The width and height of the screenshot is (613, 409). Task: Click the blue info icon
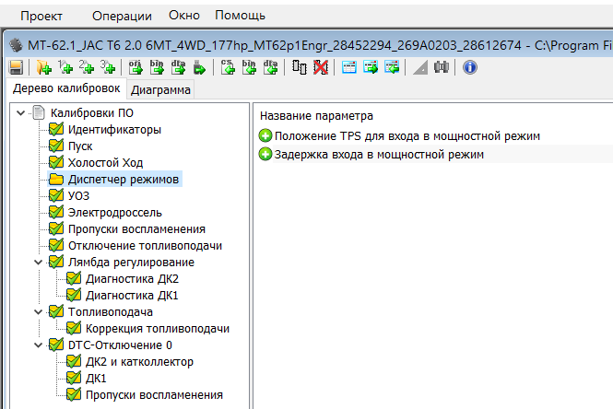point(469,67)
